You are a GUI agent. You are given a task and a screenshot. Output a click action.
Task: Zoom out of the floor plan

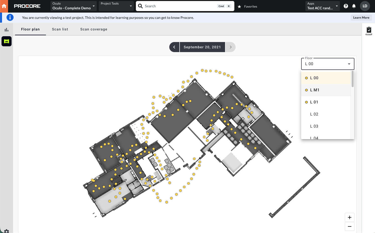349,226
